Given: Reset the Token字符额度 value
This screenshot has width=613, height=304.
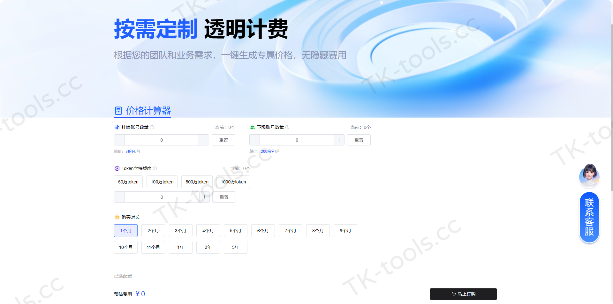Looking at the screenshot, I should point(224,197).
